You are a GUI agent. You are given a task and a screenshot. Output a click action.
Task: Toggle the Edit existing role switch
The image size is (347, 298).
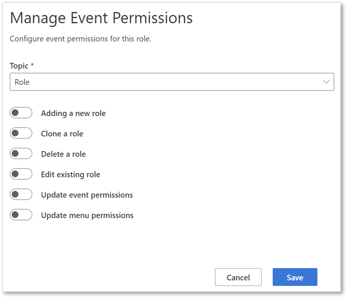21,174
